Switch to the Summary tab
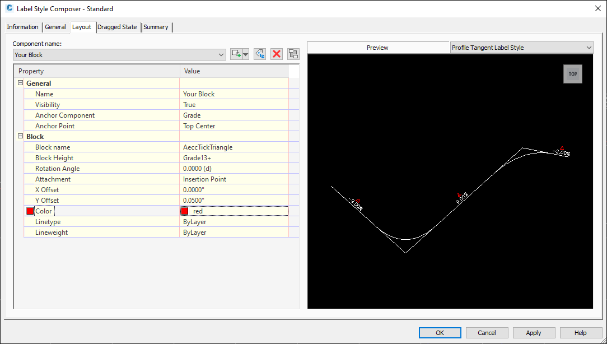The height and width of the screenshot is (344, 607). (x=156, y=26)
